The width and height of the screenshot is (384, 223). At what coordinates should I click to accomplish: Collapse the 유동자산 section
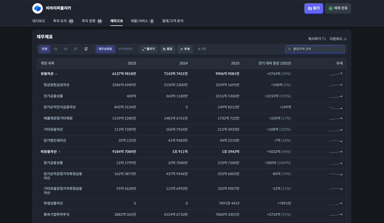pos(56,74)
